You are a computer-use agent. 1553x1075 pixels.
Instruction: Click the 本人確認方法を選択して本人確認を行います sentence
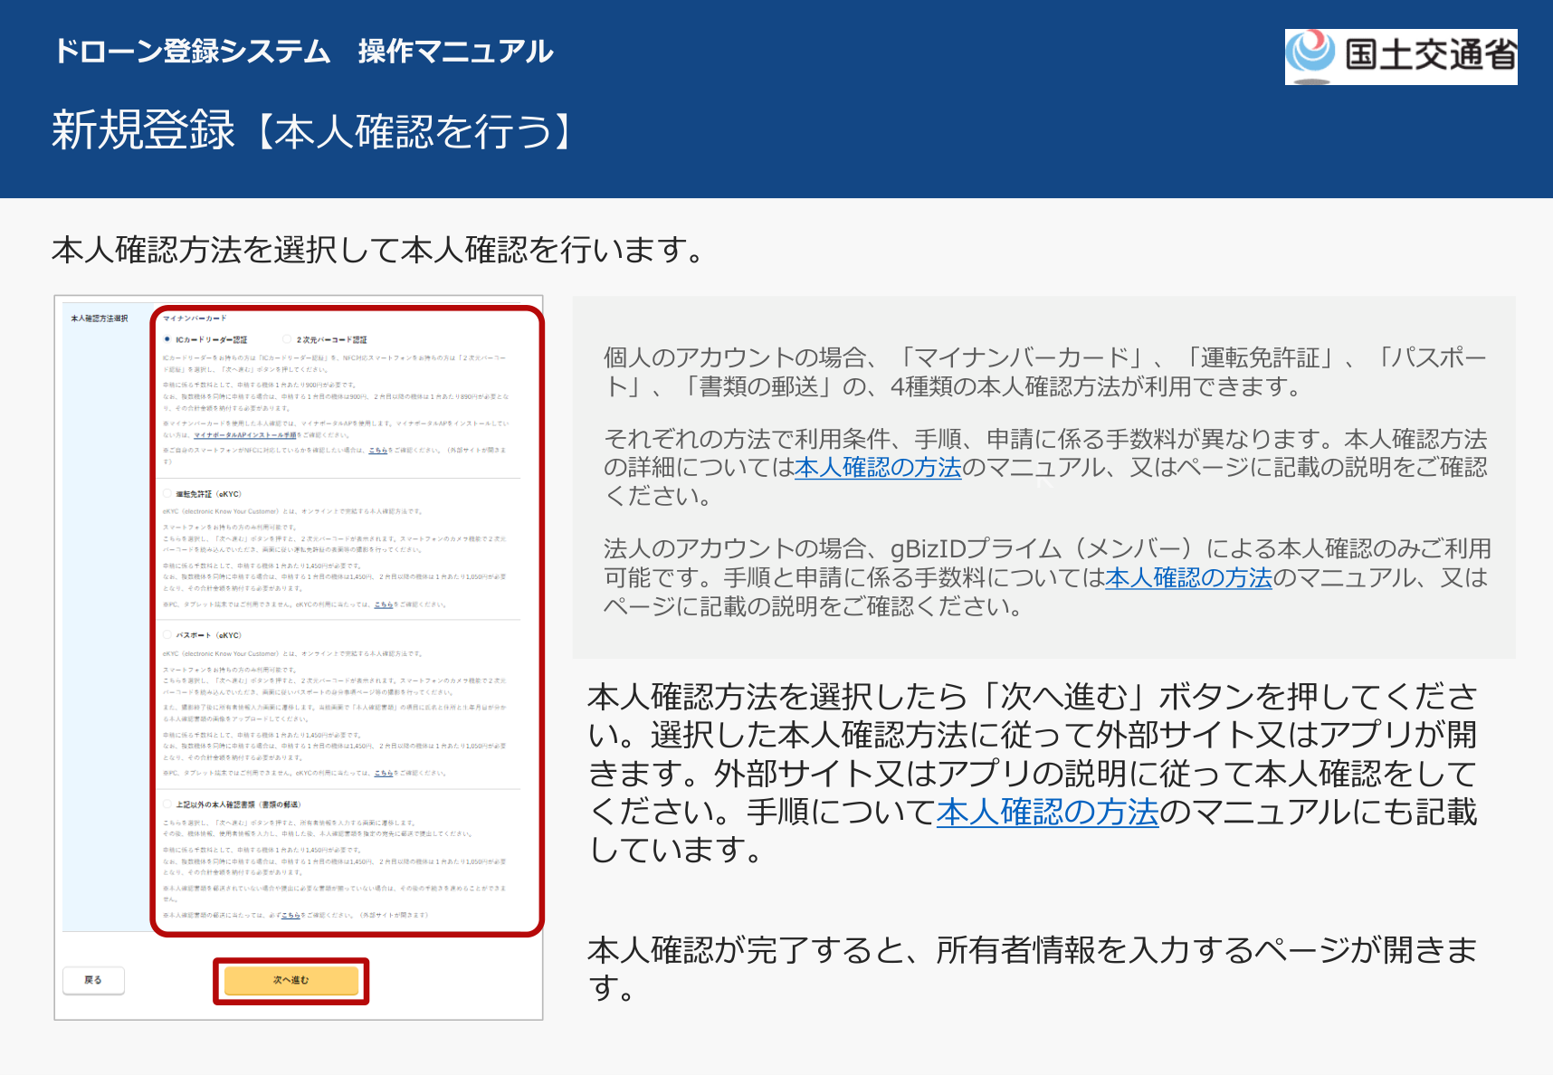click(x=378, y=250)
